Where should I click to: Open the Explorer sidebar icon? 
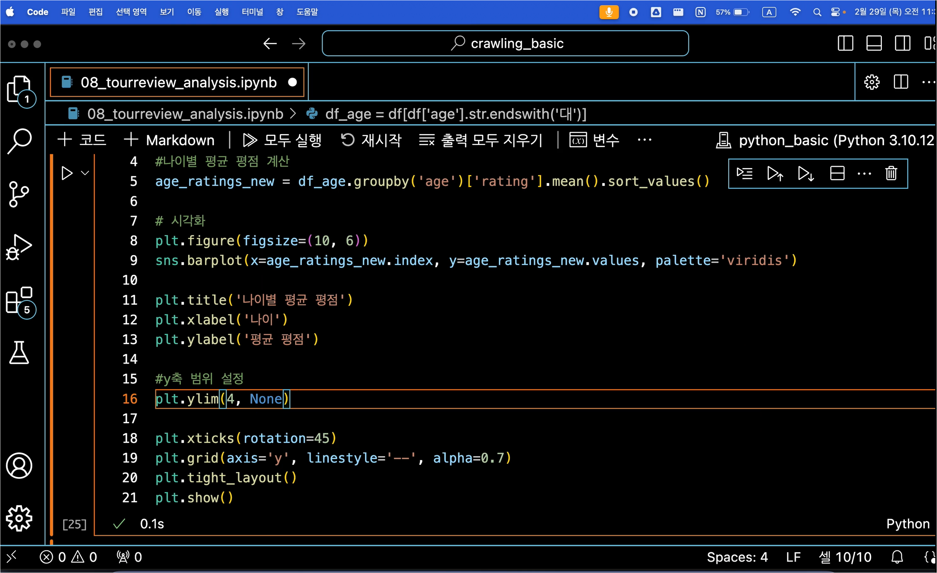click(x=19, y=88)
